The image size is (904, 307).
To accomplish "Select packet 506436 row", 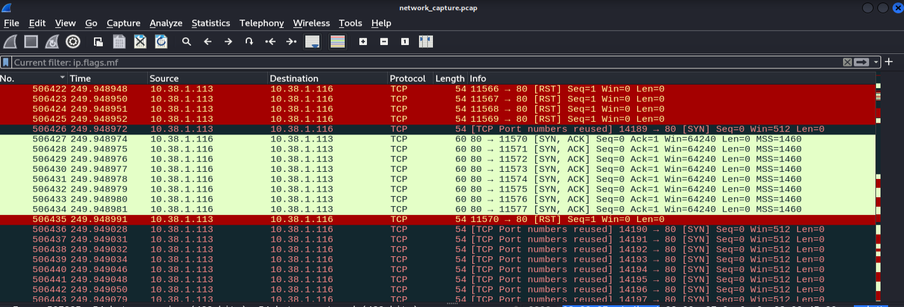I will click(437, 230).
